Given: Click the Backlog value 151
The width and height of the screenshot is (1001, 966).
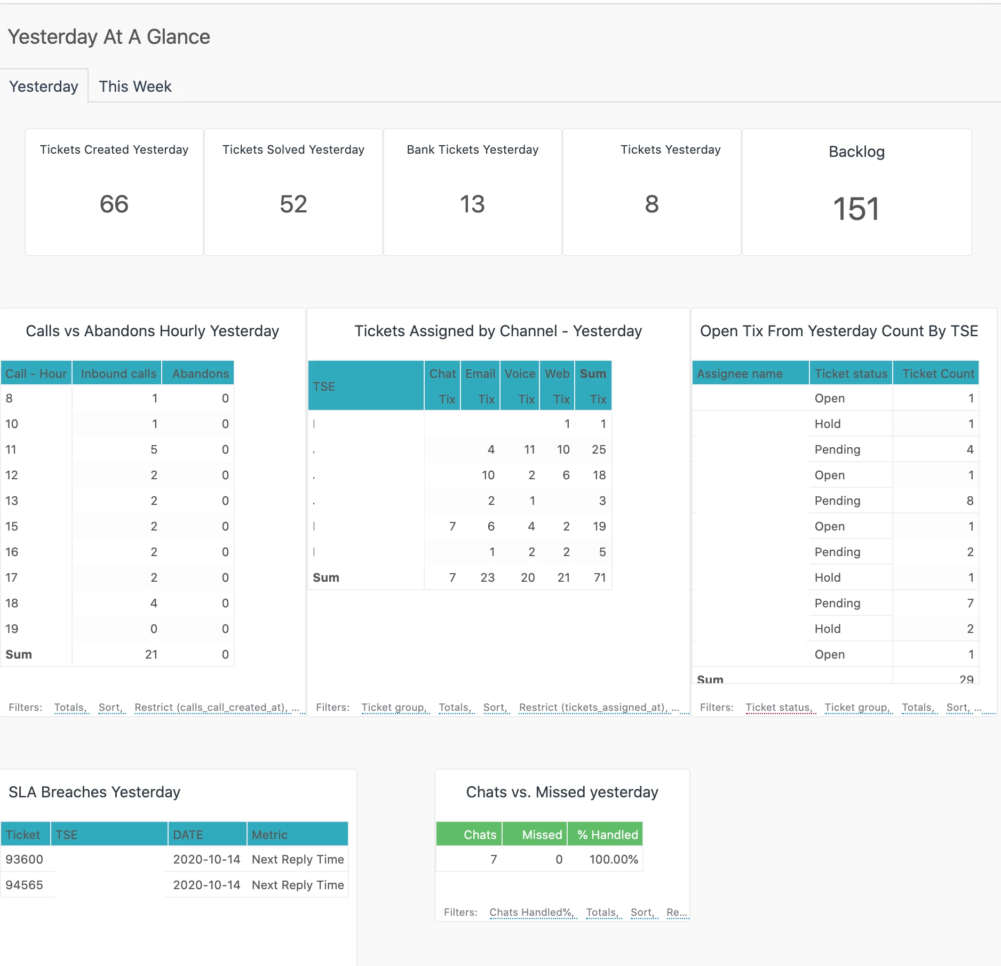Looking at the screenshot, I should point(856,209).
